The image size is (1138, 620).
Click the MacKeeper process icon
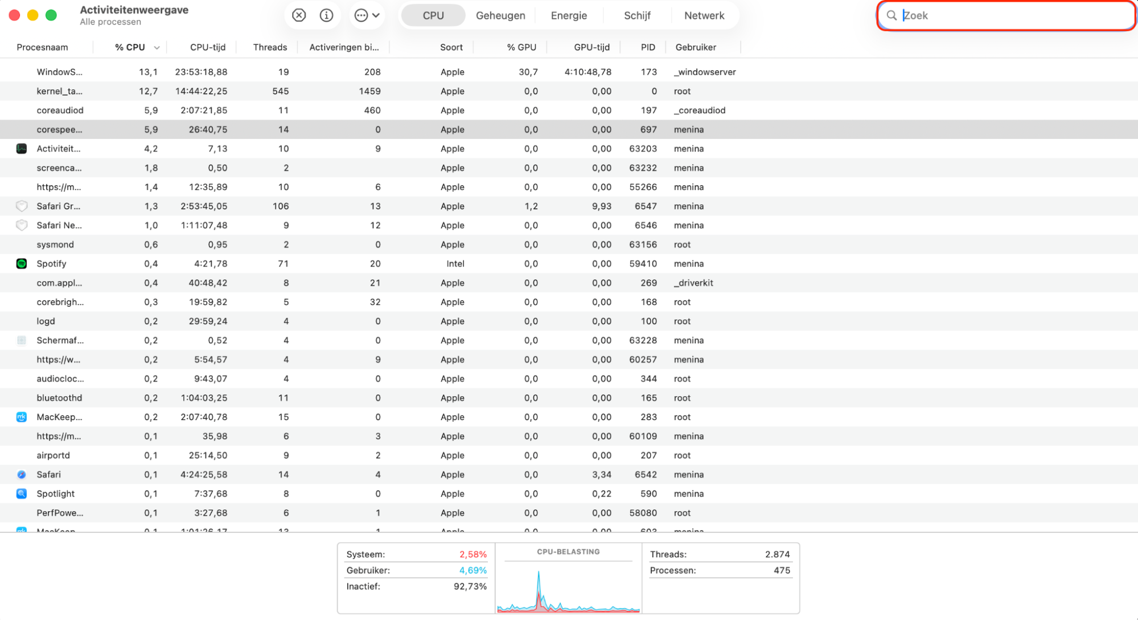pos(22,417)
